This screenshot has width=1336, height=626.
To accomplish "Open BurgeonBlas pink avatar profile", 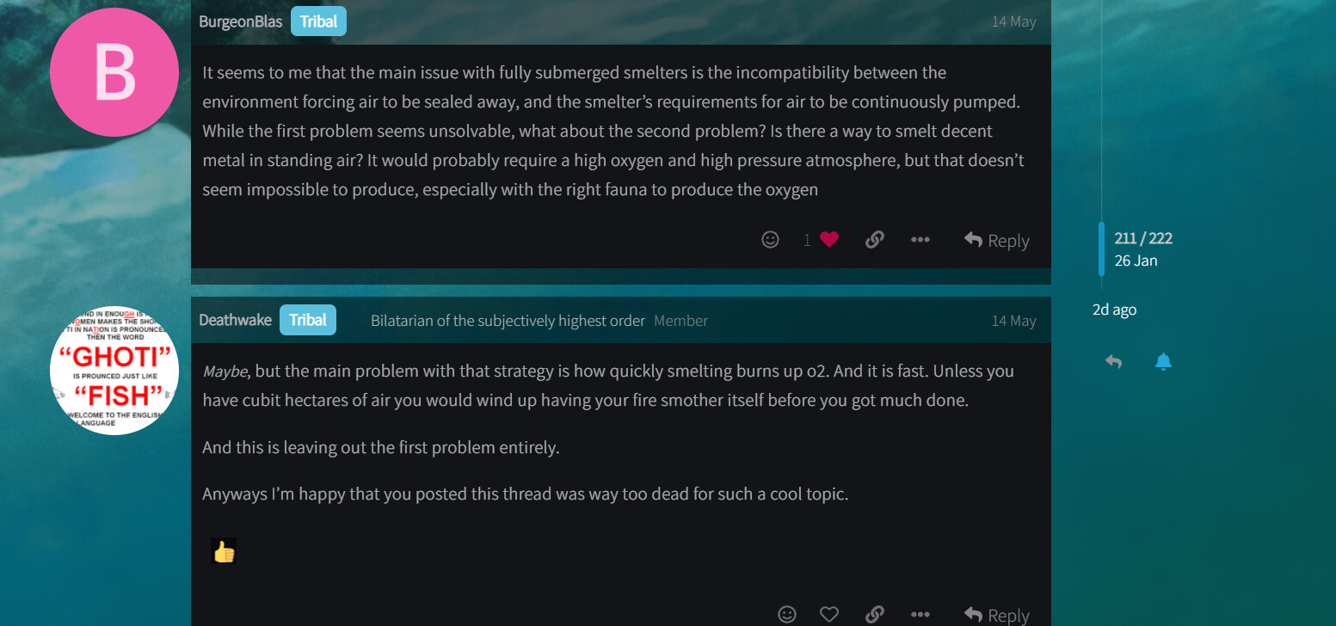I will pyautogui.click(x=114, y=72).
